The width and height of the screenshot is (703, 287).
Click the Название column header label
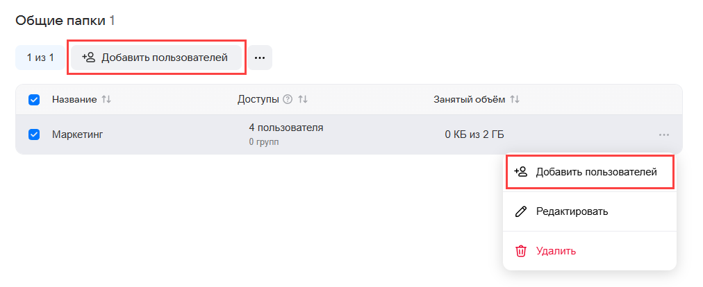pyautogui.click(x=74, y=100)
